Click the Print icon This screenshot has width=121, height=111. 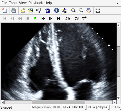14,10
